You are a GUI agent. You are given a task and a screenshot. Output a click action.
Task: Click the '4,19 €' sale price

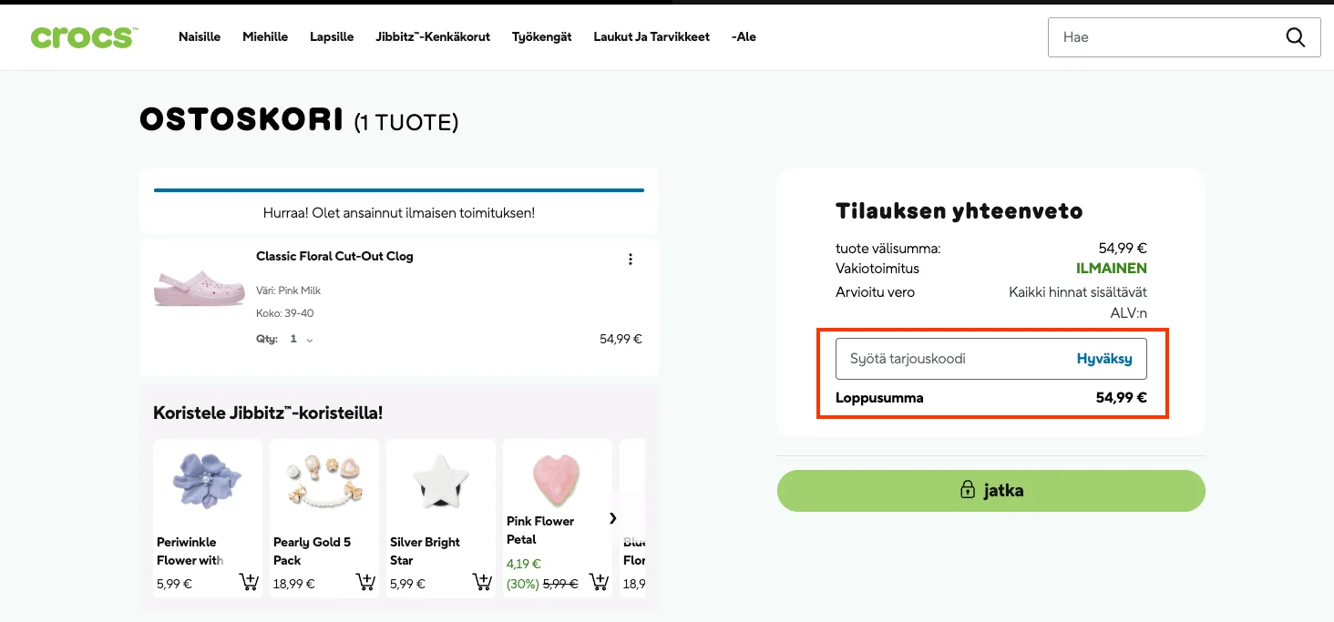click(524, 564)
